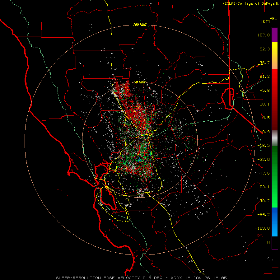
Task: Pick the purple segment of color bar
Action: click(275, 35)
